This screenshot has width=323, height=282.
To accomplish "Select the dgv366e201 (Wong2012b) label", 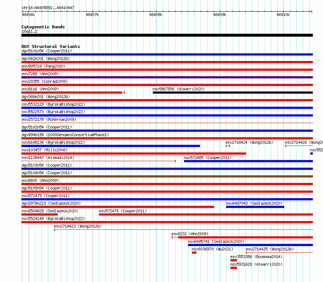I will coord(46,97).
